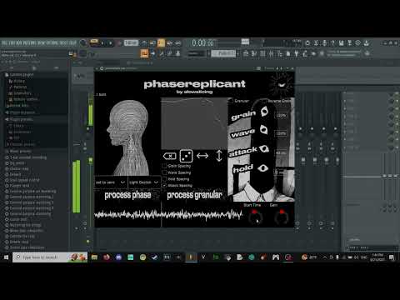400x300 pixels.
Task: Click the waveform display in phasereplicant
Action: [168, 215]
